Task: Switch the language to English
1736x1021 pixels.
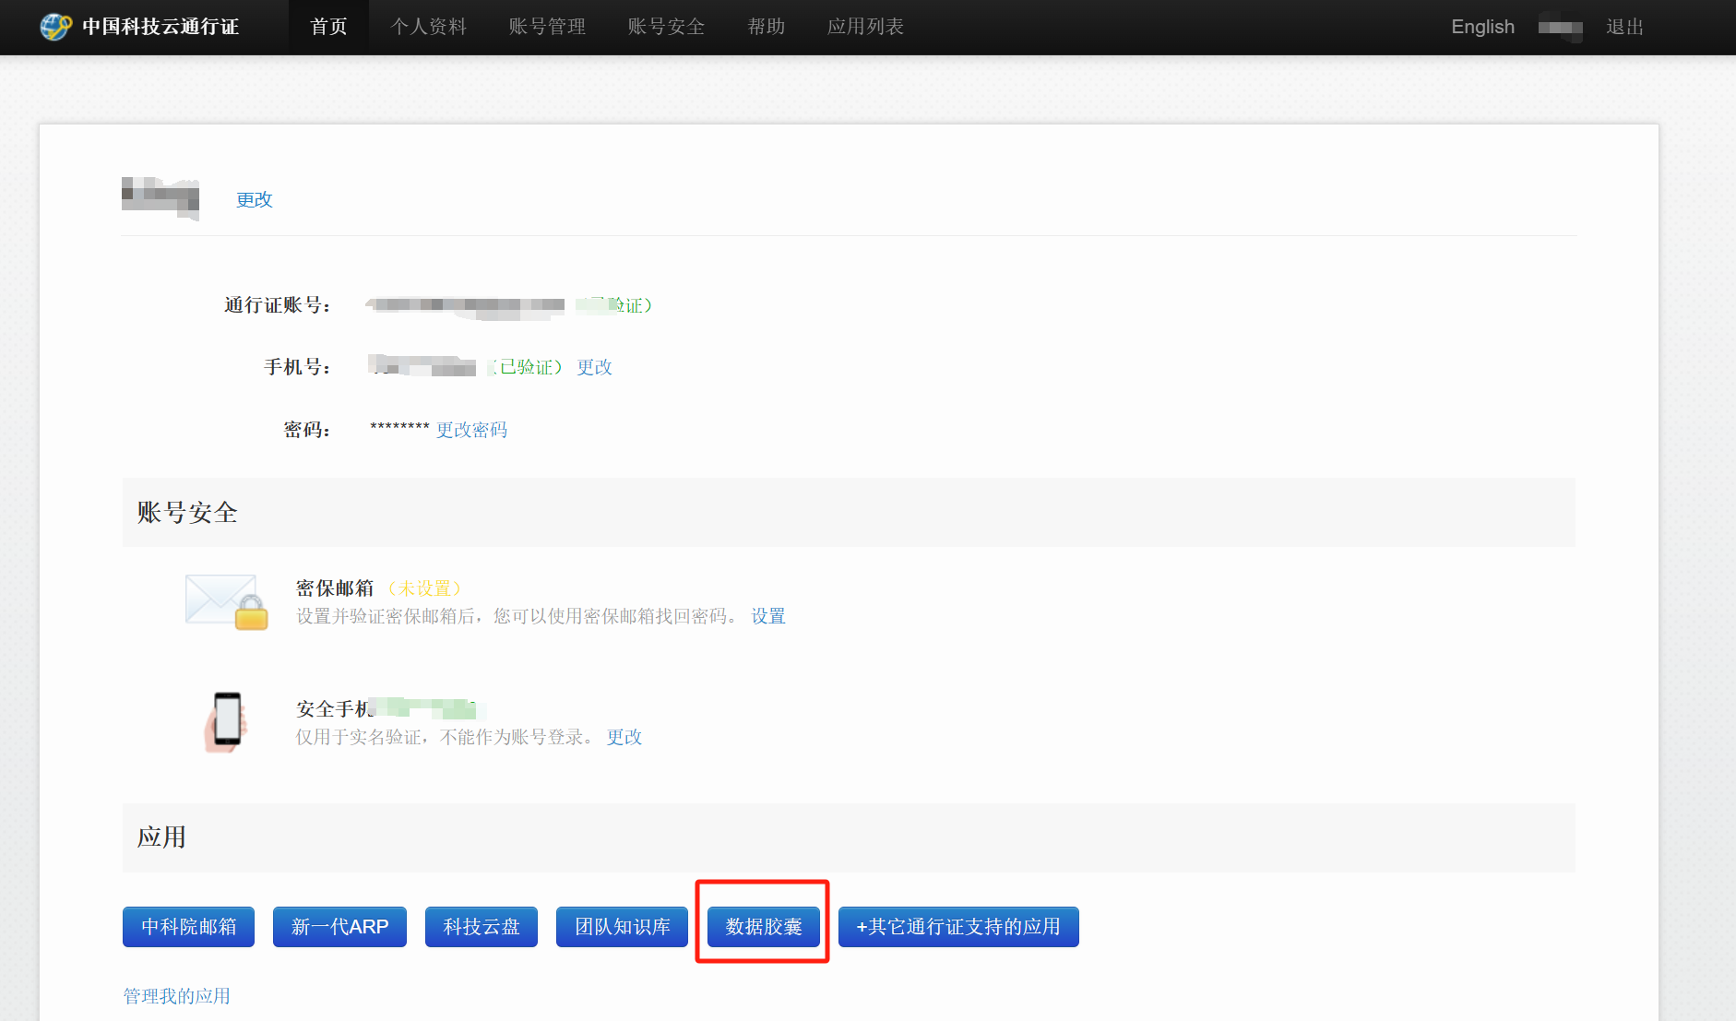Action: (x=1482, y=27)
